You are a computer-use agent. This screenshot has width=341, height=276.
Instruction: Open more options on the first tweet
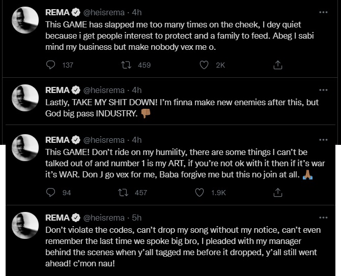323,12
